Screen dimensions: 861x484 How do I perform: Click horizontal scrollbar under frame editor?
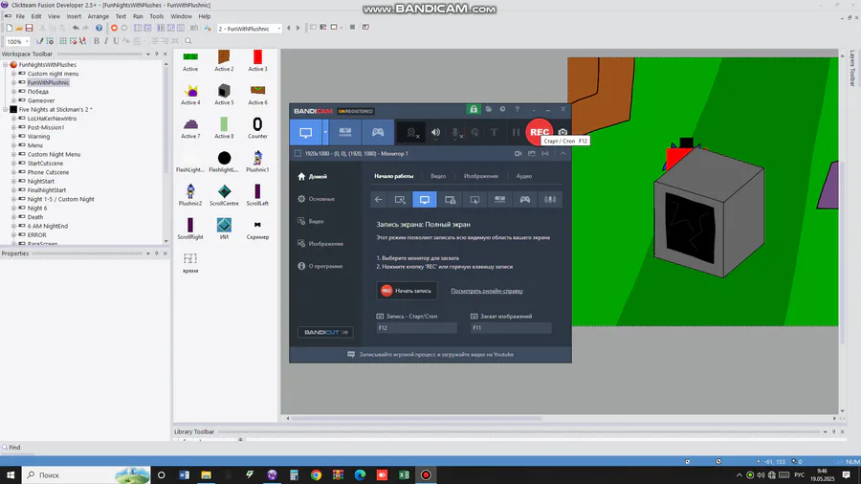tap(416, 418)
